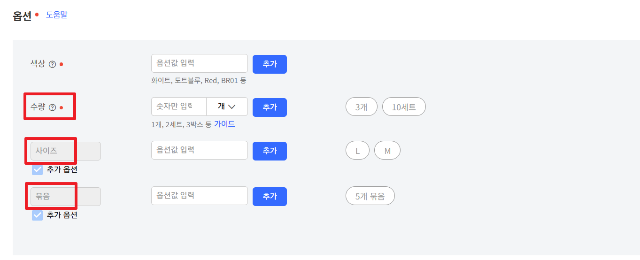Viewport: 640px width, 260px height.
Task: Select the 3개 option chip
Action: pyautogui.click(x=361, y=107)
